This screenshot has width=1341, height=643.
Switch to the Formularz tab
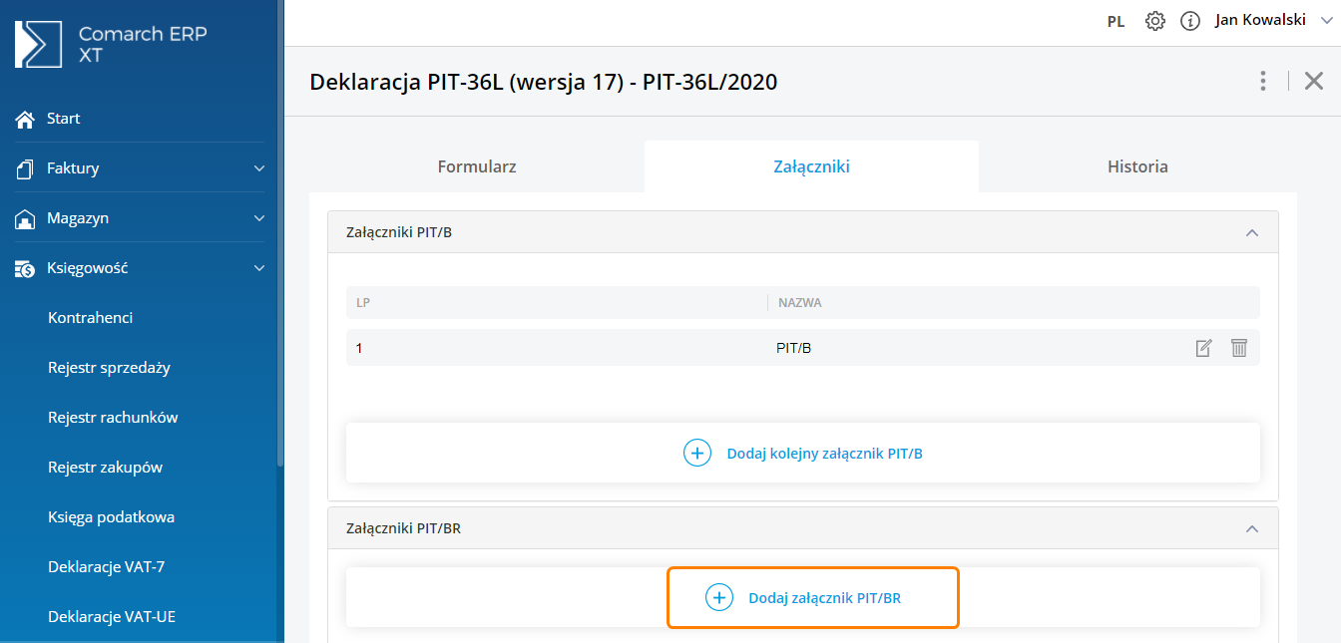(477, 166)
